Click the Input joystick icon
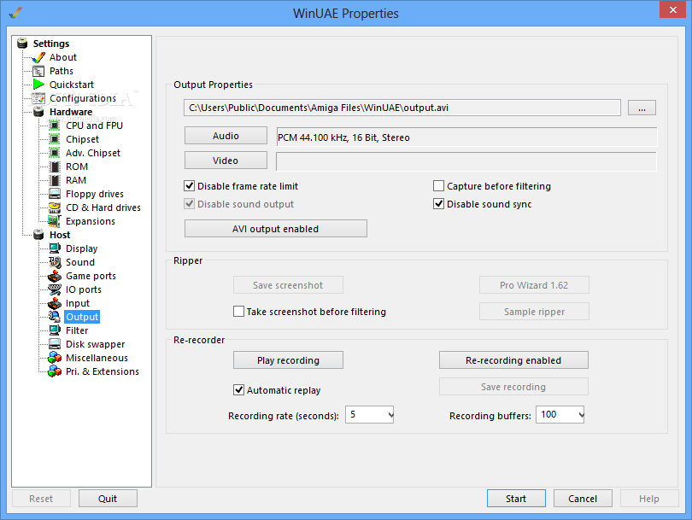 (x=55, y=303)
